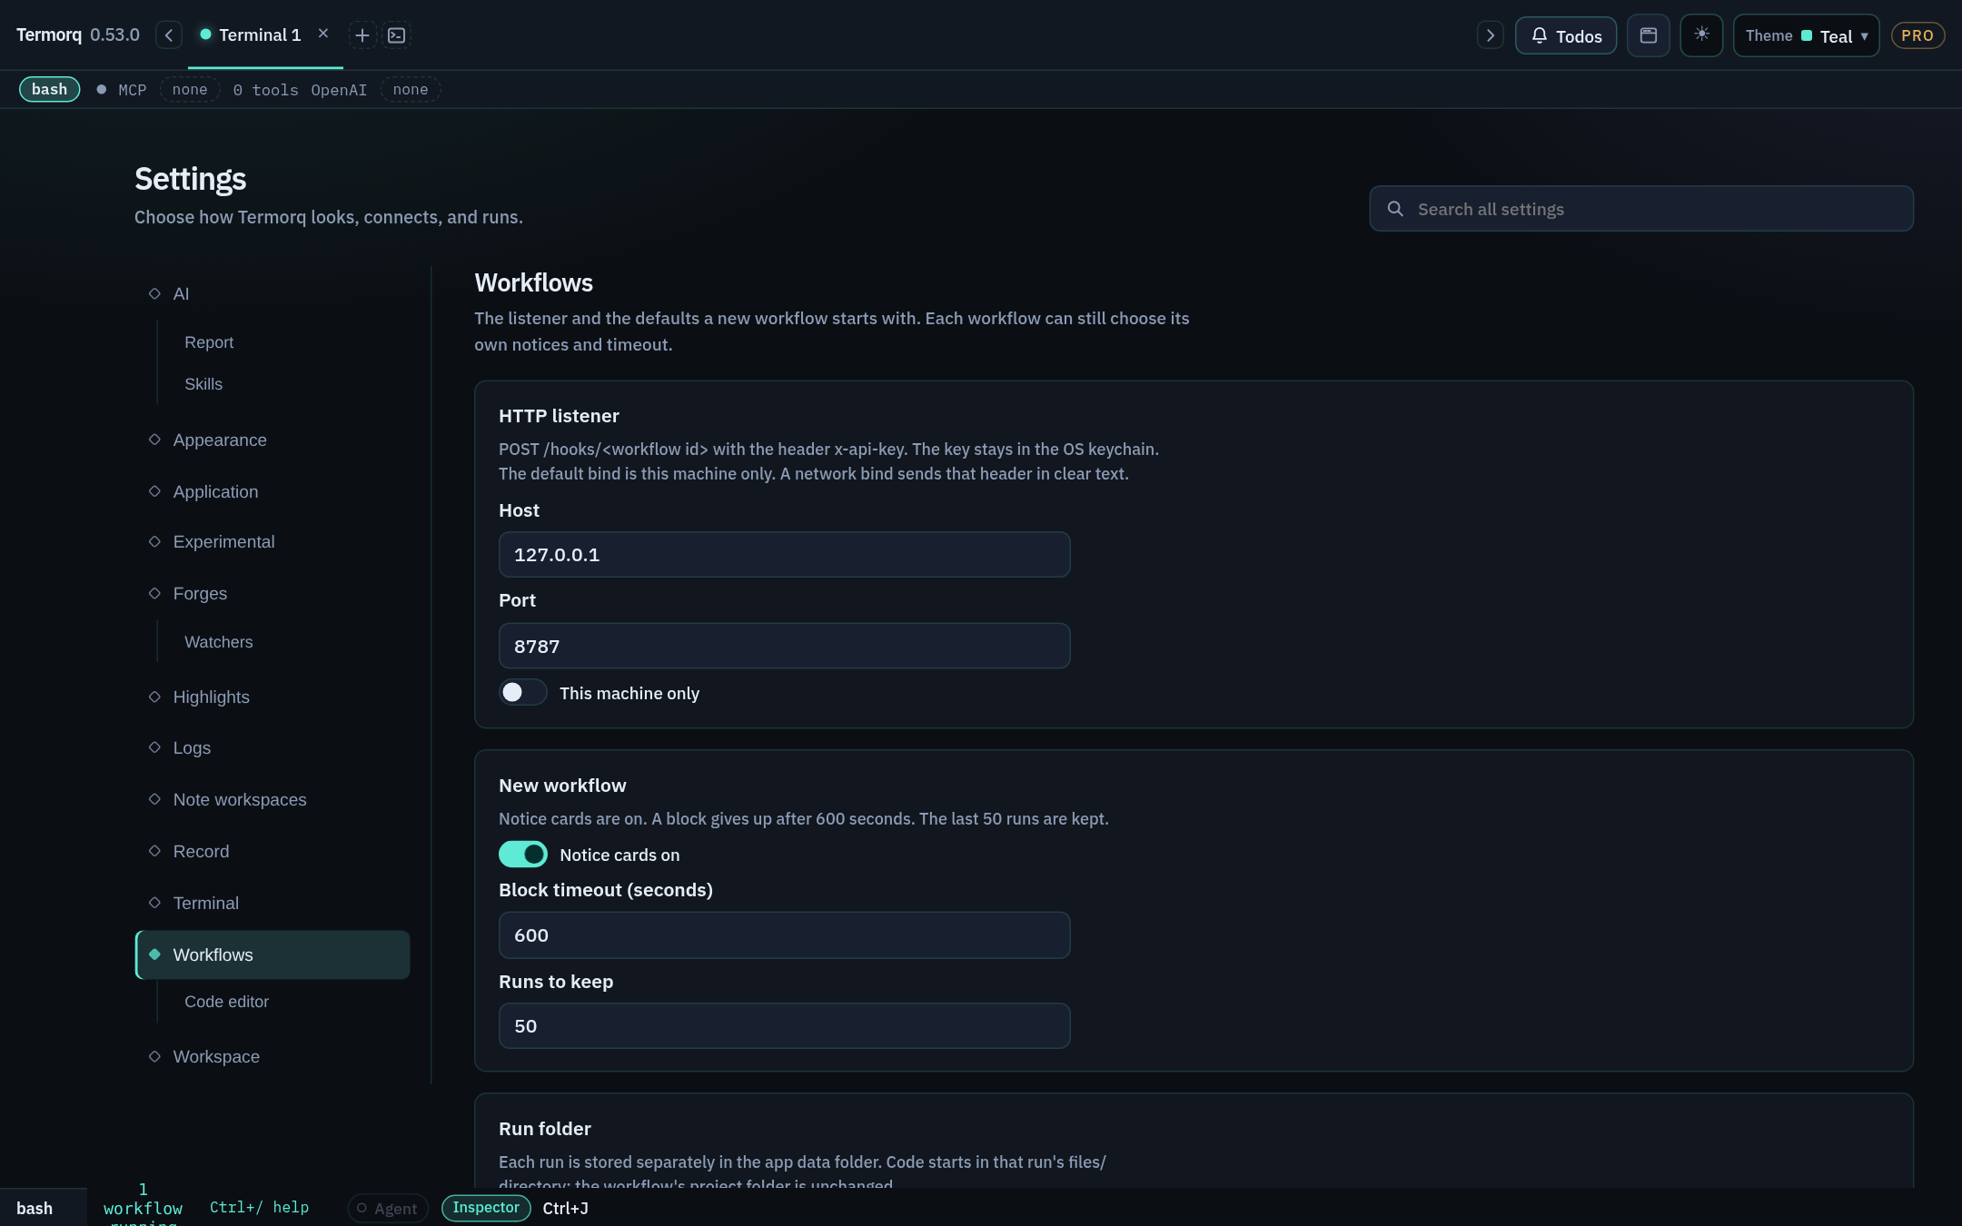Click the Agent pill in the bottom bar

(388, 1208)
